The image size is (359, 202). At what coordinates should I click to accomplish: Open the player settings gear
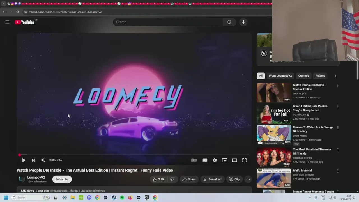tap(215, 160)
